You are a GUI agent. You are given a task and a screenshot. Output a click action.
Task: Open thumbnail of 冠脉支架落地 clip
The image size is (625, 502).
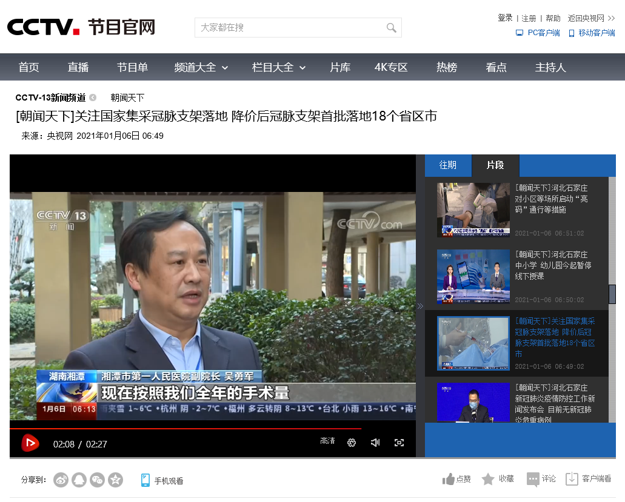473,343
